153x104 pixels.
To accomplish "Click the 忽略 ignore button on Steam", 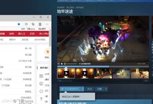I will click(99, 89).
